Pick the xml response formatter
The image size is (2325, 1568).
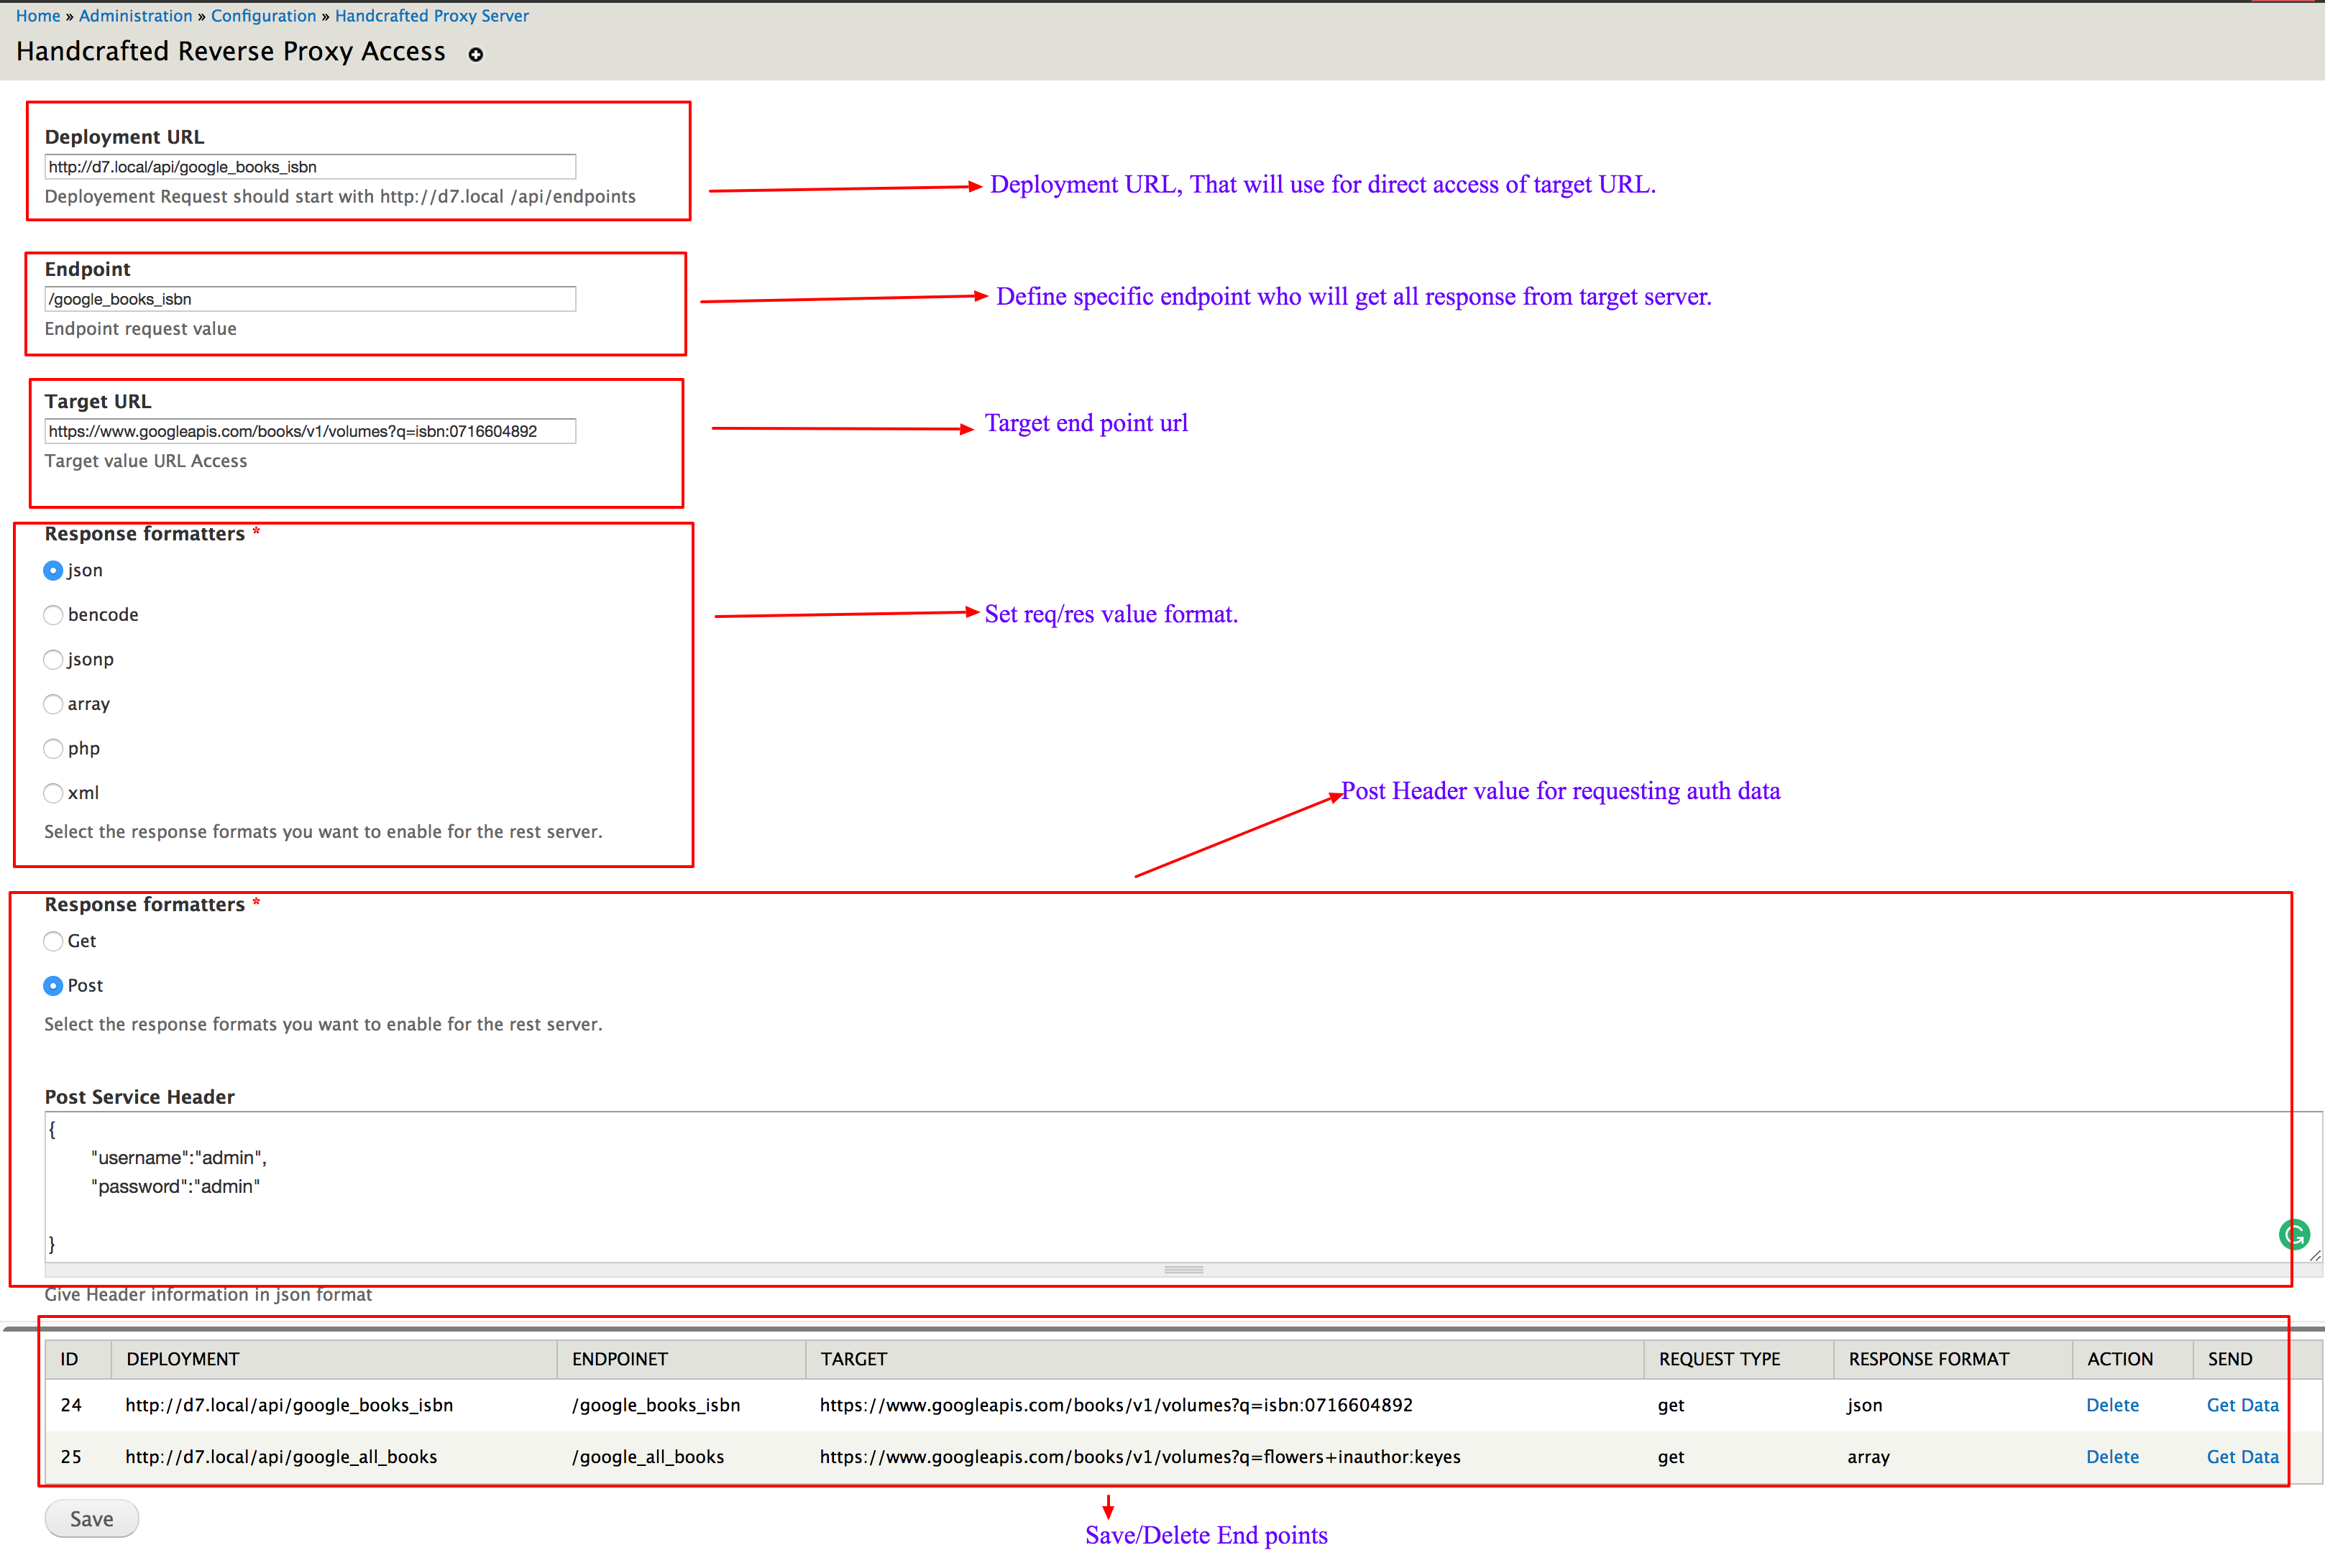53,794
